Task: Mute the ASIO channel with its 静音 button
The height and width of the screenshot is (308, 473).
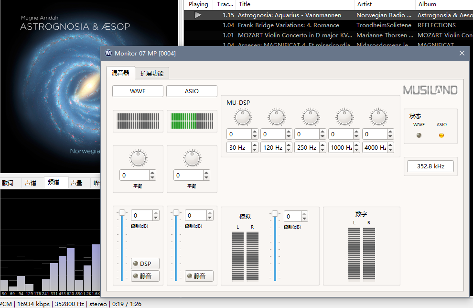Action: click(199, 276)
